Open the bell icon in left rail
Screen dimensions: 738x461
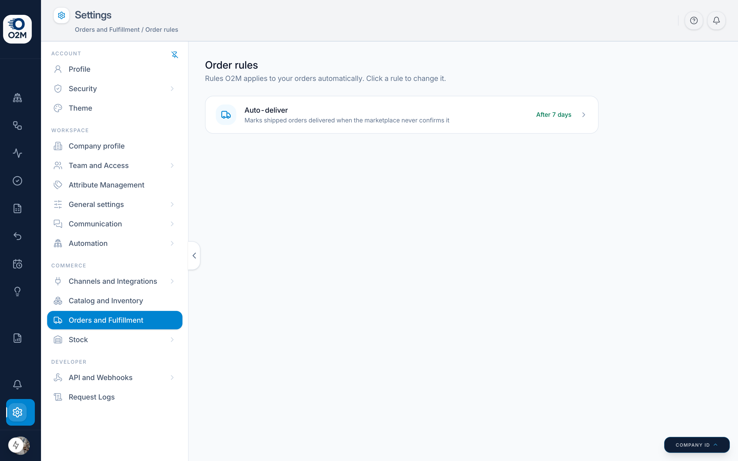[17, 384]
